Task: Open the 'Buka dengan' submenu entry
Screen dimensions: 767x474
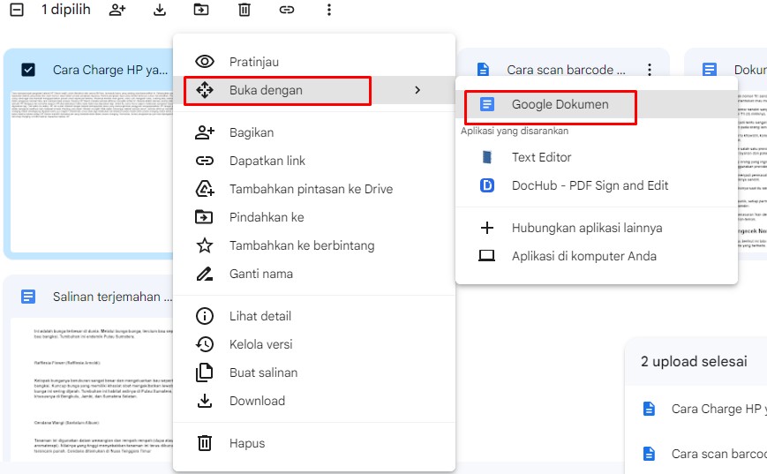Action: pos(314,90)
